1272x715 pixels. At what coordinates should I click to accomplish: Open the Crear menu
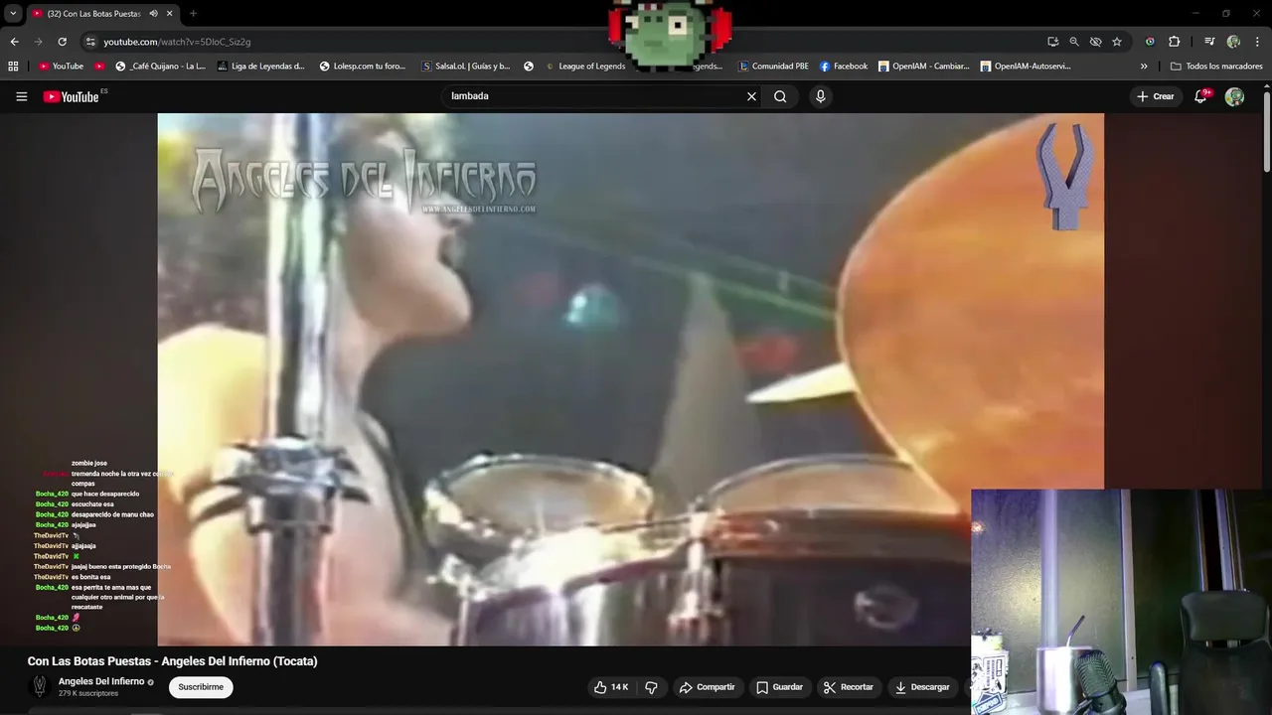coord(1156,96)
